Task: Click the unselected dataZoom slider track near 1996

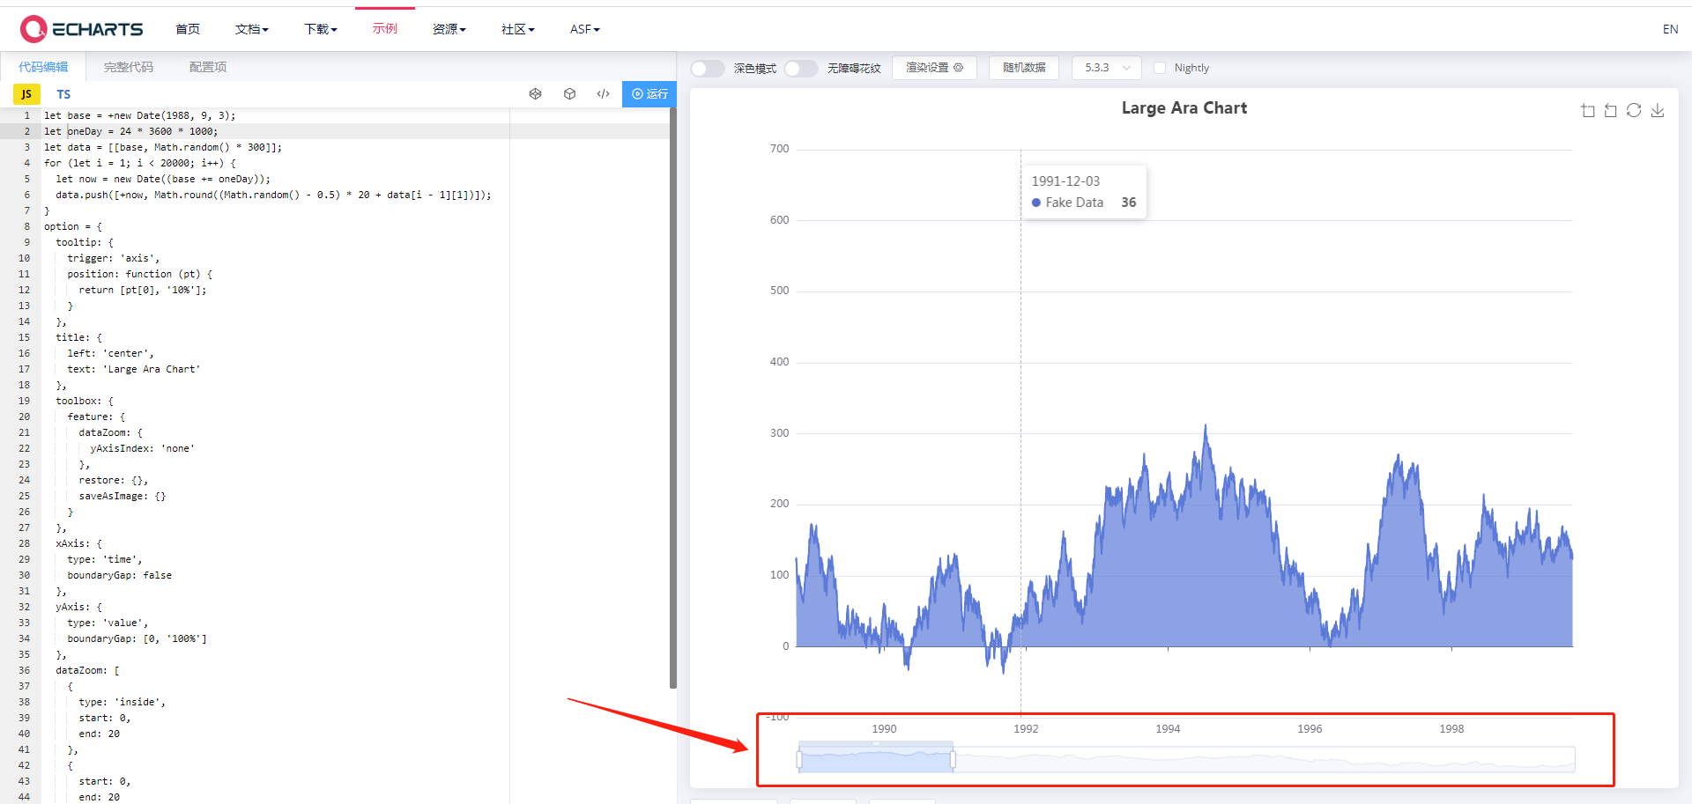Action: coord(1310,759)
